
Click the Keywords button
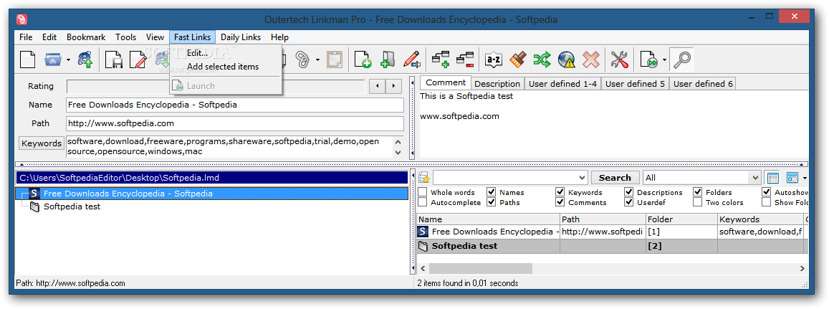point(42,143)
